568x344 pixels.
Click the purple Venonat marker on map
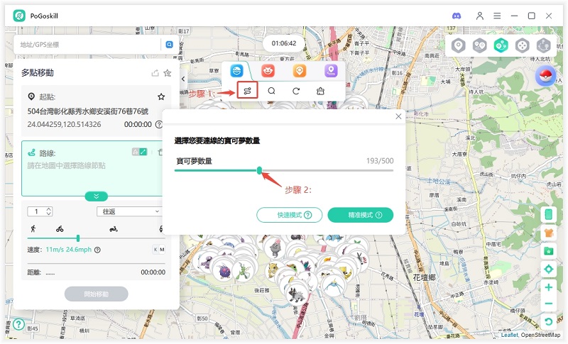coord(223,270)
